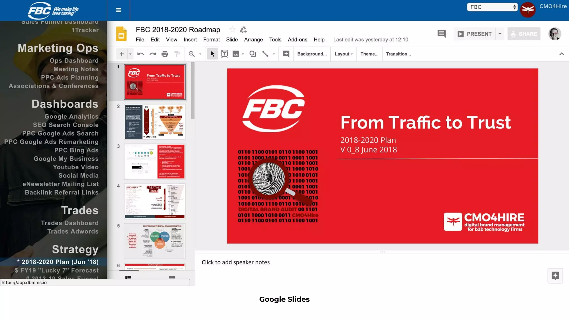Select slide 3 thumbnail
Image resolution: width=569 pixels, height=320 pixels.
pos(154,161)
